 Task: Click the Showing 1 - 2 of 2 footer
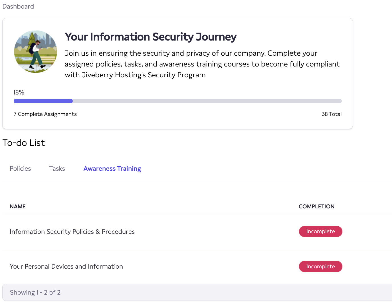coord(35,292)
